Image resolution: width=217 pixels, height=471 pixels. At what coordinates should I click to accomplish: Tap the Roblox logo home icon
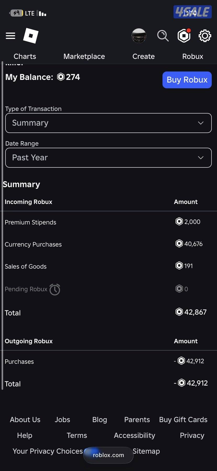coord(31,36)
